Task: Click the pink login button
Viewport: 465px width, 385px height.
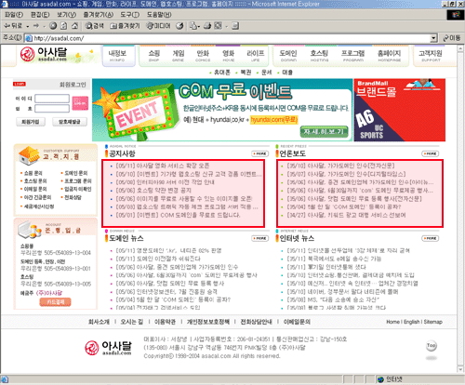Action: 80,103
